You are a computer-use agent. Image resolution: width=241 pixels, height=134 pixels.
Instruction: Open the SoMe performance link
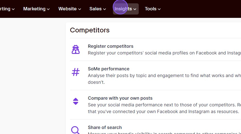click(108, 69)
